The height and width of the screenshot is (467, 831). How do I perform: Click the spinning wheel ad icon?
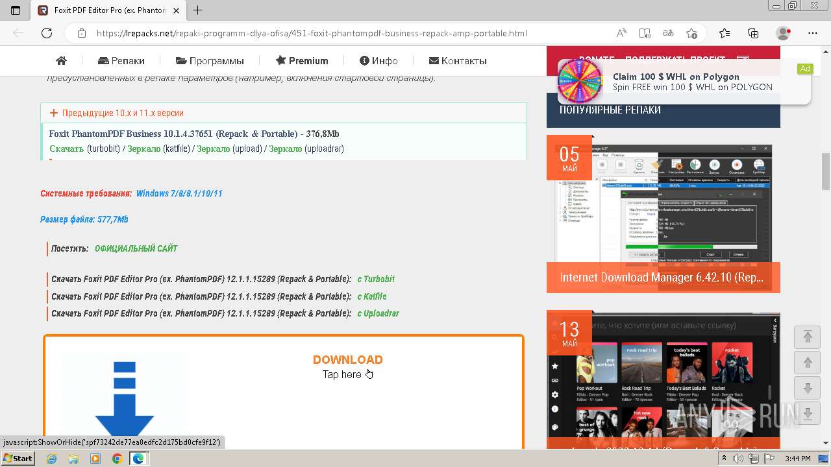[580, 81]
